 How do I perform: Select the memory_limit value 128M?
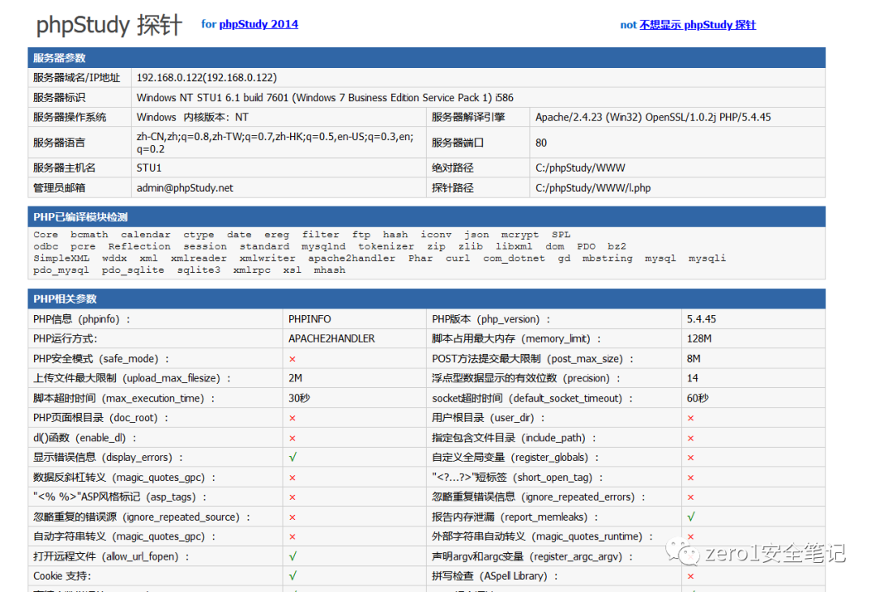click(699, 339)
